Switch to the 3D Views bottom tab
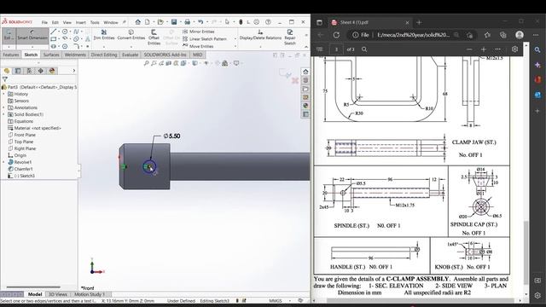546x307 pixels. [58, 294]
